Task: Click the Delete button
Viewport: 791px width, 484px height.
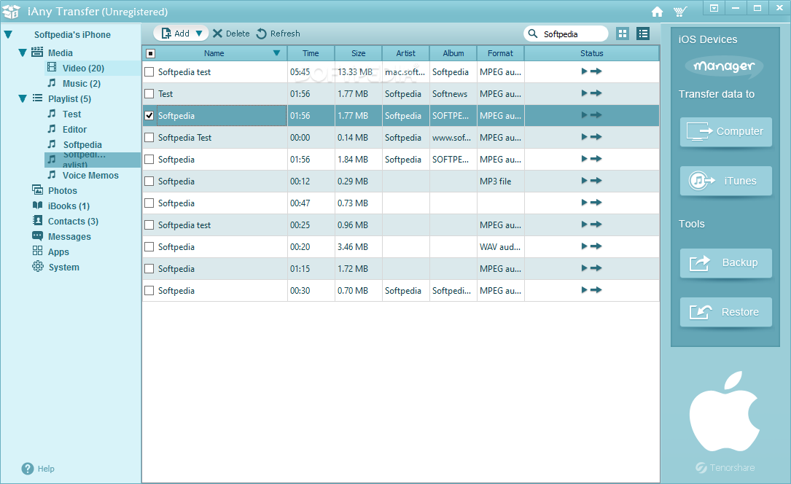Action: [231, 34]
